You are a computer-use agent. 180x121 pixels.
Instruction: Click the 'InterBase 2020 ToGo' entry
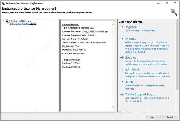71,67
